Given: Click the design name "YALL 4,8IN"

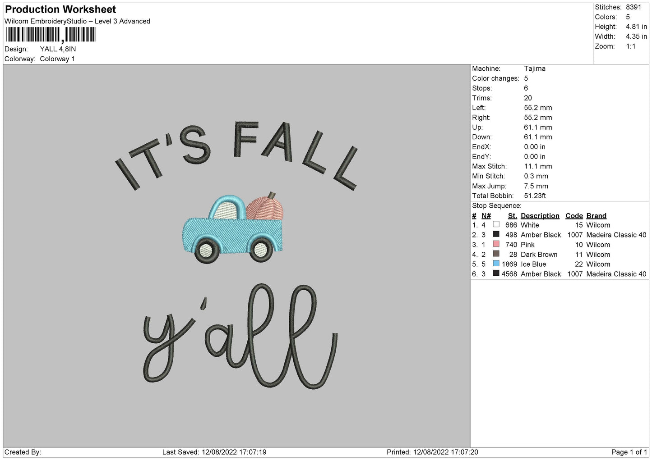Looking at the screenshot, I should pos(58,49).
